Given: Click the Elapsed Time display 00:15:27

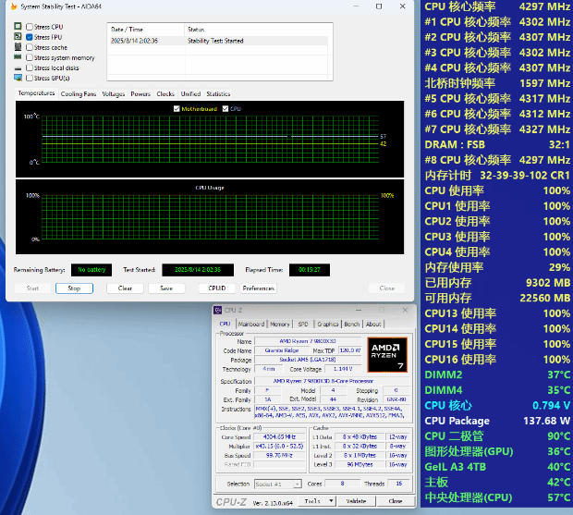Looking at the screenshot, I should tap(310, 270).
